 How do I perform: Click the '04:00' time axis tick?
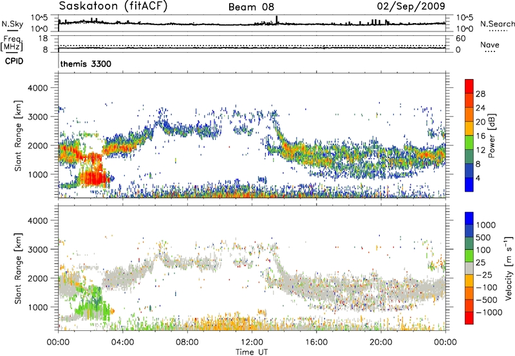point(122,343)
